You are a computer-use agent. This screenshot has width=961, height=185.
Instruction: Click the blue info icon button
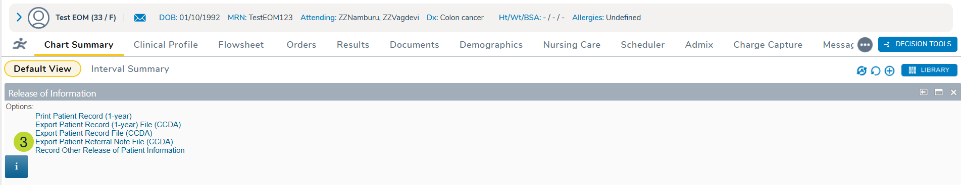tap(16, 166)
